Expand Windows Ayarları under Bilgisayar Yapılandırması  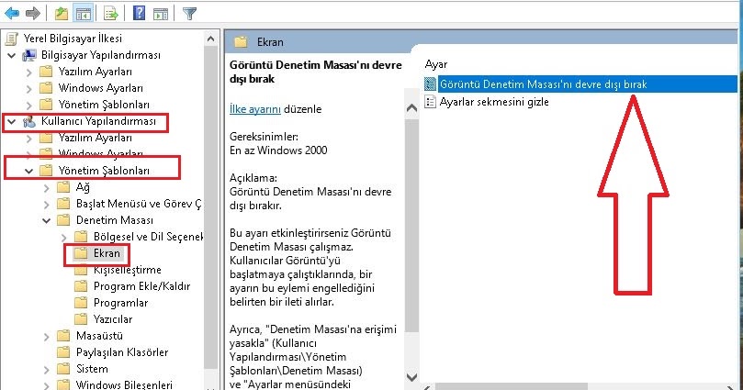(x=29, y=88)
